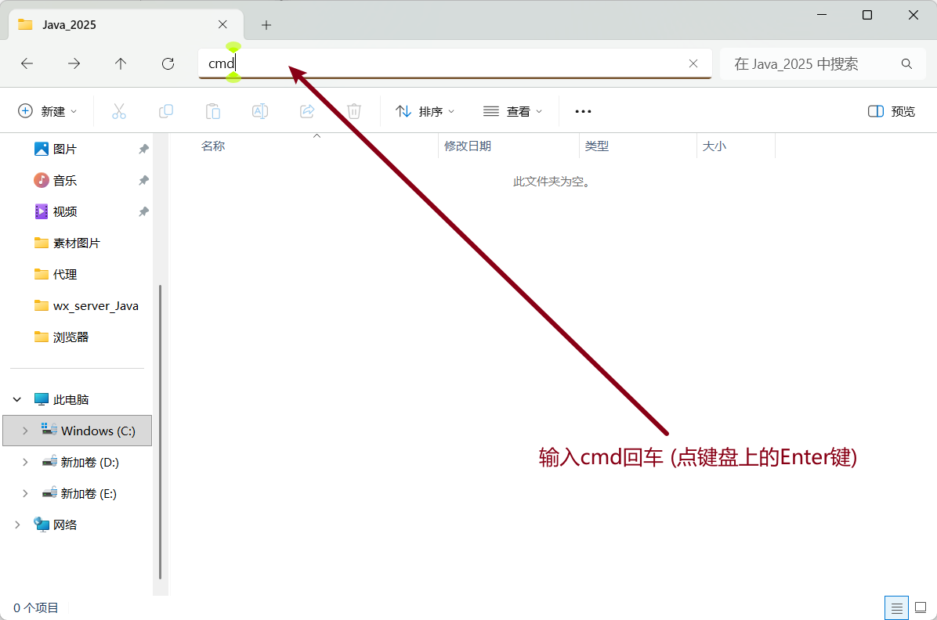Screen dimensions: 937x620
Task: Collapse the This PC tree node
Action: pyautogui.click(x=17, y=399)
